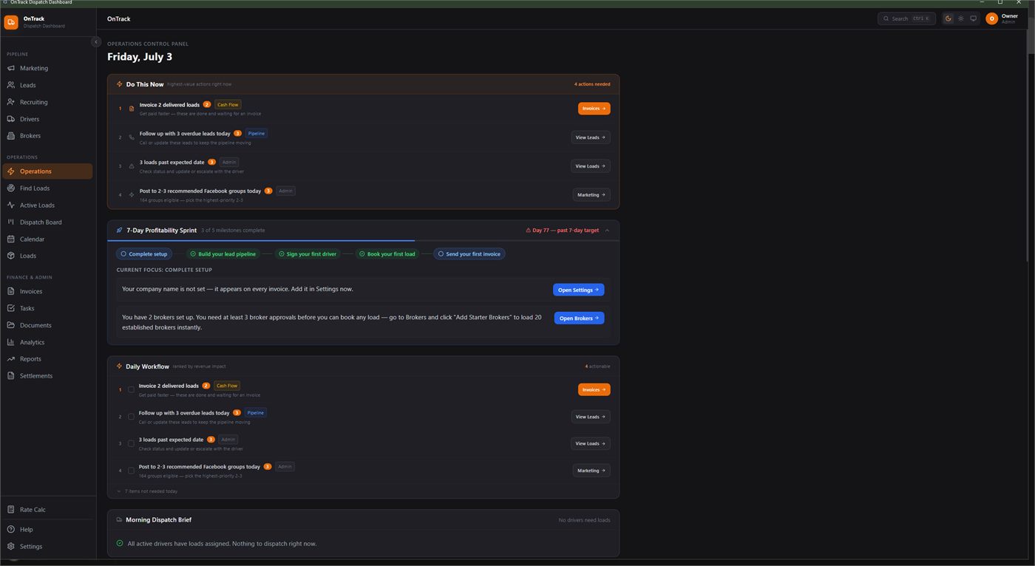The width and height of the screenshot is (1035, 566).
Task: Click the No drivers need loads text
Action: coord(584,520)
